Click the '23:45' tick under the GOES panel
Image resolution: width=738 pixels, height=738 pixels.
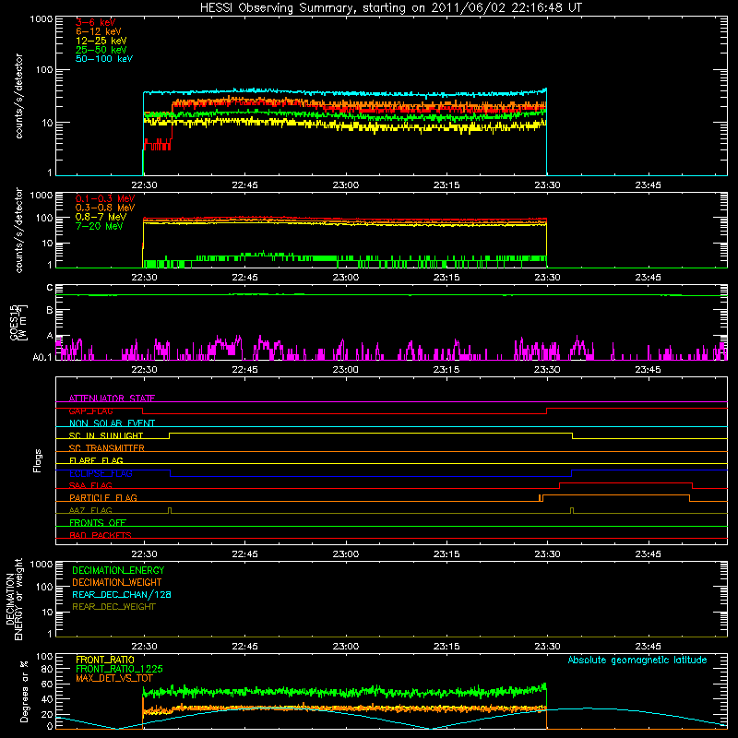pyautogui.click(x=649, y=370)
